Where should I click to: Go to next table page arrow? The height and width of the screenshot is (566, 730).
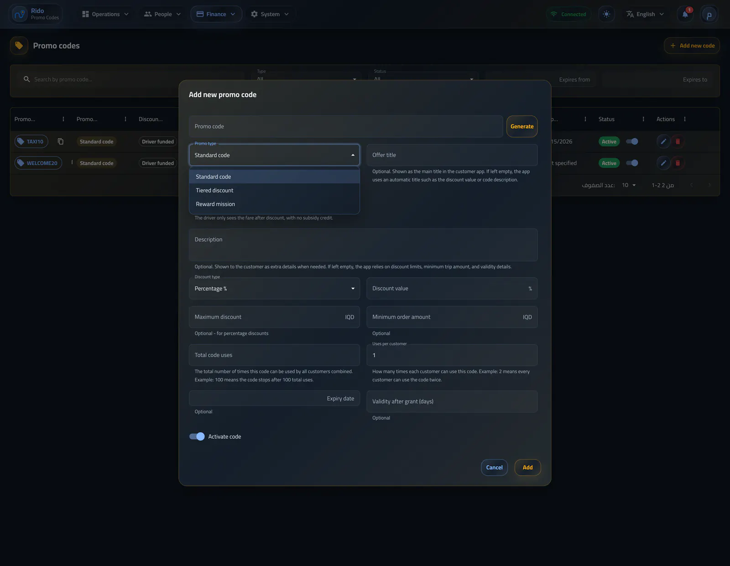[x=709, y=185]
